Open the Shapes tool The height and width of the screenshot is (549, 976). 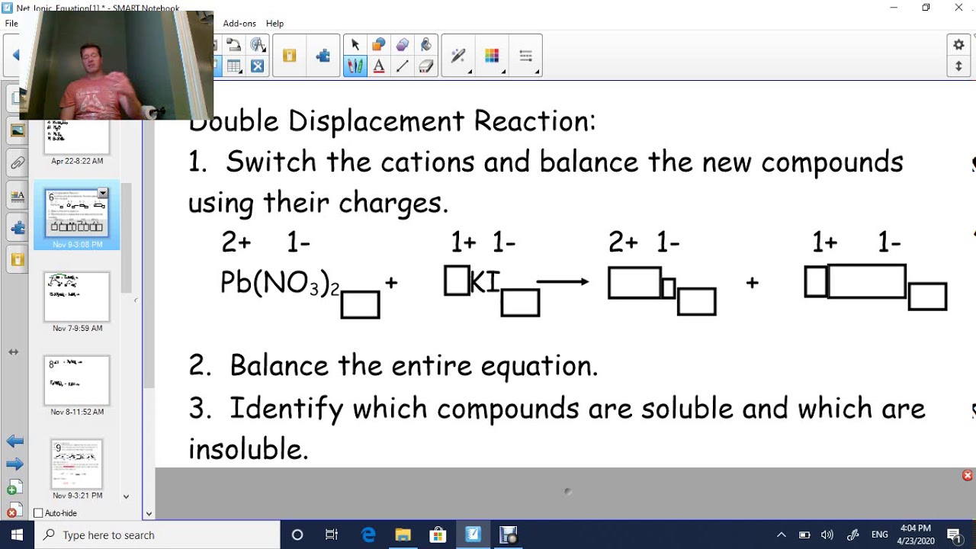pos(378,45)
